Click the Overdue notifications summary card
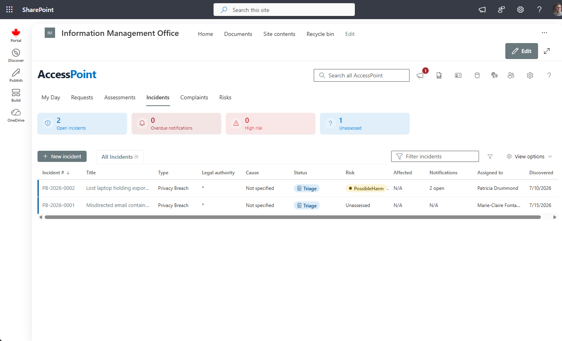Image resolution: width=562 pixels, height=341 pixels. (176, 124)
